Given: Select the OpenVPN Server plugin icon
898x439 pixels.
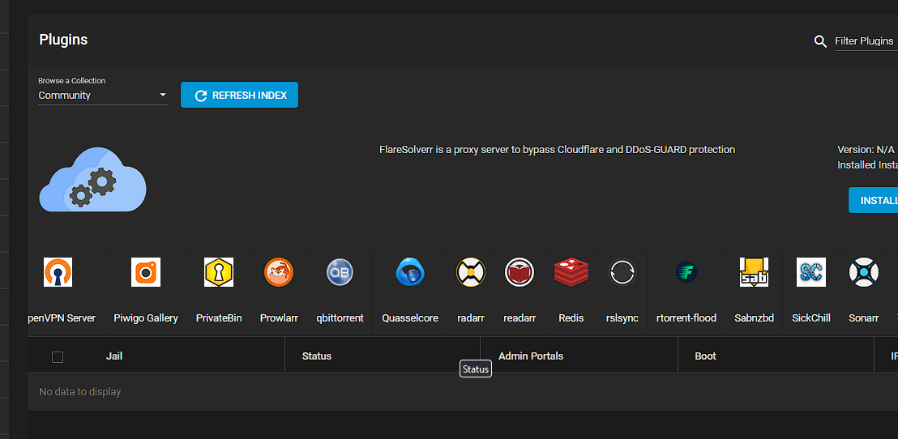Looking at the screenshot, I should (x=58, y=272).
